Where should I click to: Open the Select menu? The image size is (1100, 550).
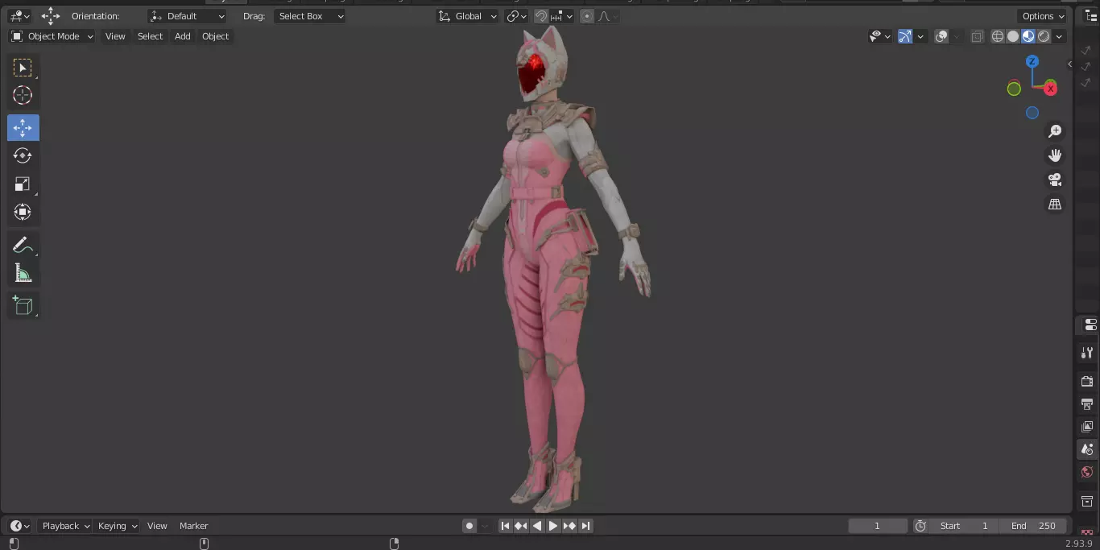click(x=150, y=36)
